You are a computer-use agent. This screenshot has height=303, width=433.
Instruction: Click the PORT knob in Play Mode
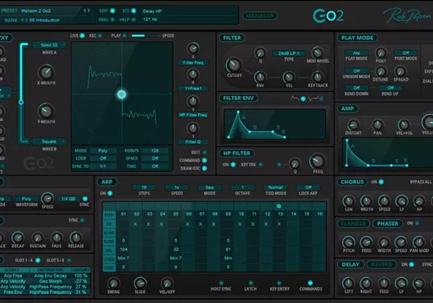pos(380,53)
